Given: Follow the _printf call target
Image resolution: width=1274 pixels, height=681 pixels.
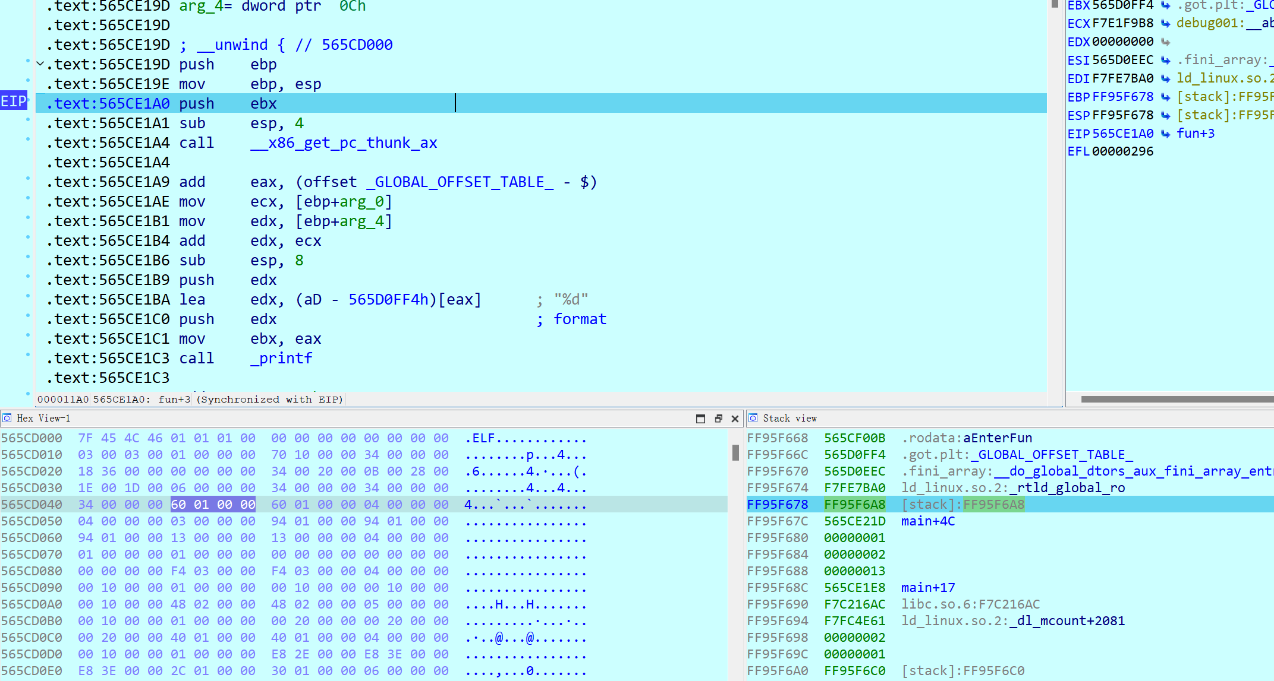Looking at the screenshot, I should click(281, 359).
